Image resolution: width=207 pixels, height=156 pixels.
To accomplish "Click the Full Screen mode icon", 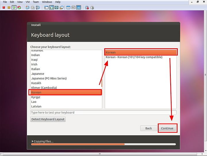I will tap(51, 7).
